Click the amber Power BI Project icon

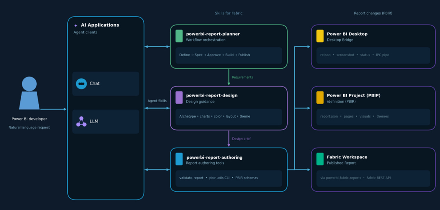tap(320, 98)
